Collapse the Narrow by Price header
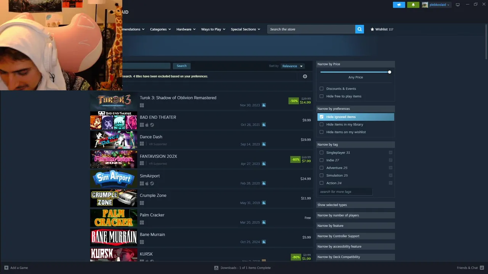Image resolution: width=488 pixels, height=274 pixels. tap(355, 64)
